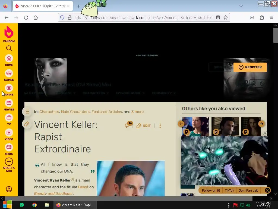Viewport: 278px width, 209px height.
Task: Open the Fandom logo home link
Action: click(x=9, y=34)
